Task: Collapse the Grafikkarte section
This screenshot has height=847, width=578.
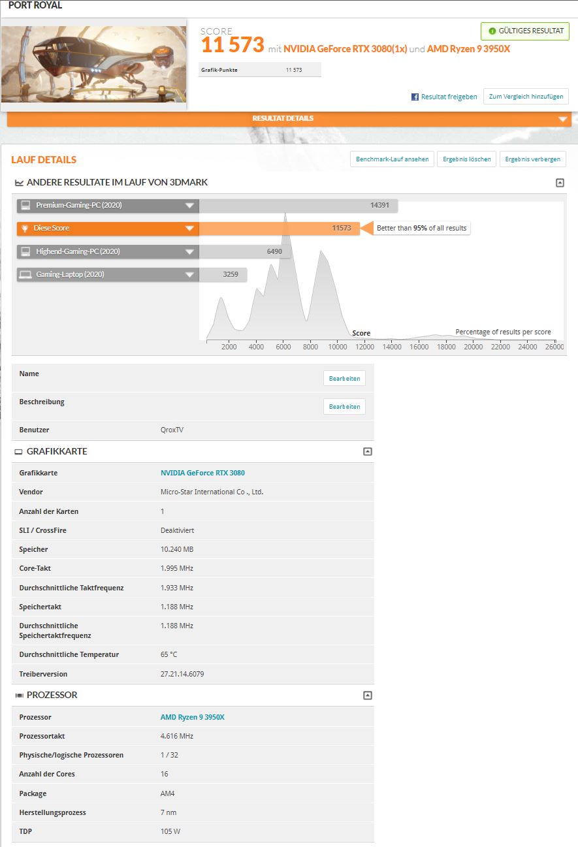Action: [368, 451]
